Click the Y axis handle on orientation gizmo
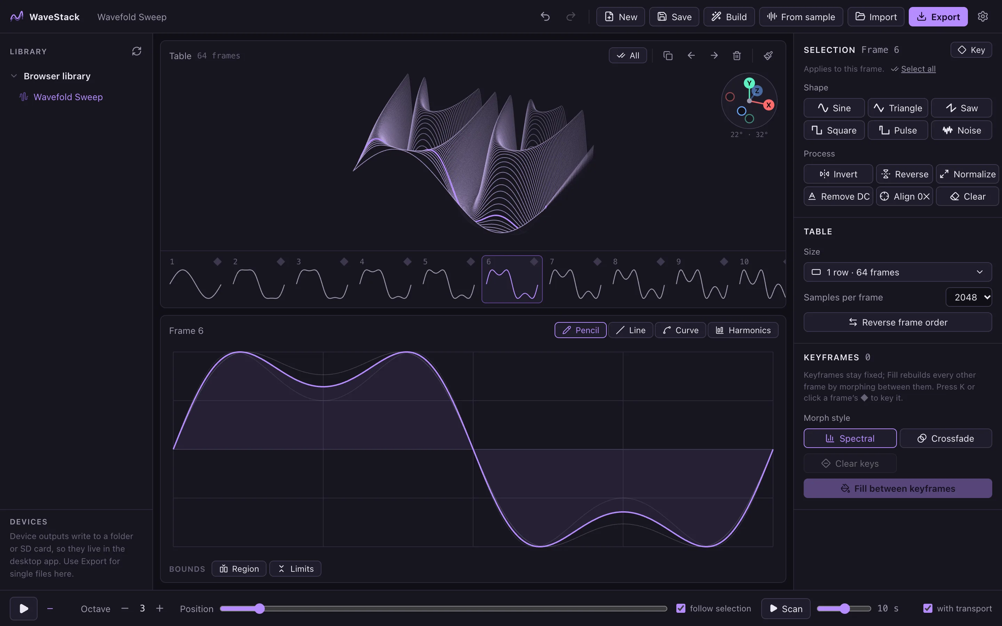The width and height of the screenshot is (1002, 626). click(x=749, y=83)
